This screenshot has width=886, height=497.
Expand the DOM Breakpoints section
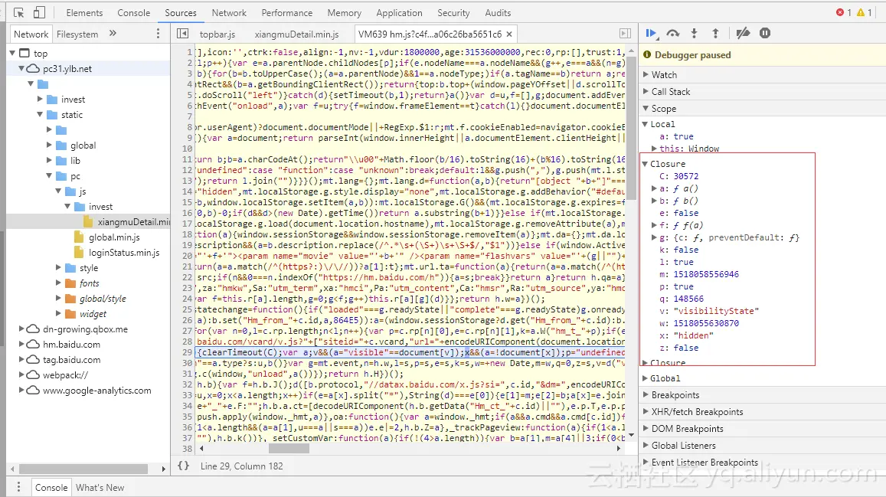646,429
